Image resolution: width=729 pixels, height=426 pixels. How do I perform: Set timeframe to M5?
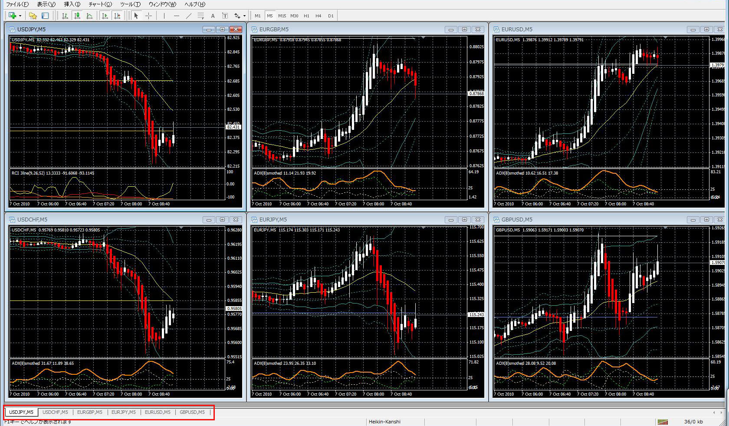pyautogui.click(x=270, y=16)
